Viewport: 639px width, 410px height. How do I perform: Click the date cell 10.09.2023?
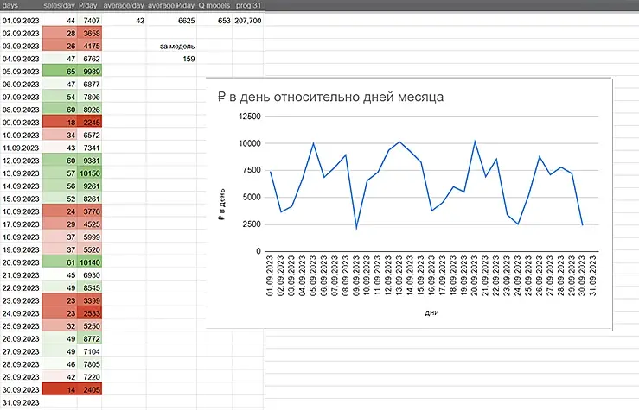[x=21, y=135]
